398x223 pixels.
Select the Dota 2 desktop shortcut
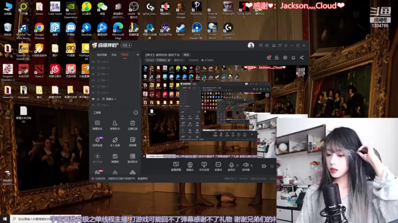click(x=39, y=71)
